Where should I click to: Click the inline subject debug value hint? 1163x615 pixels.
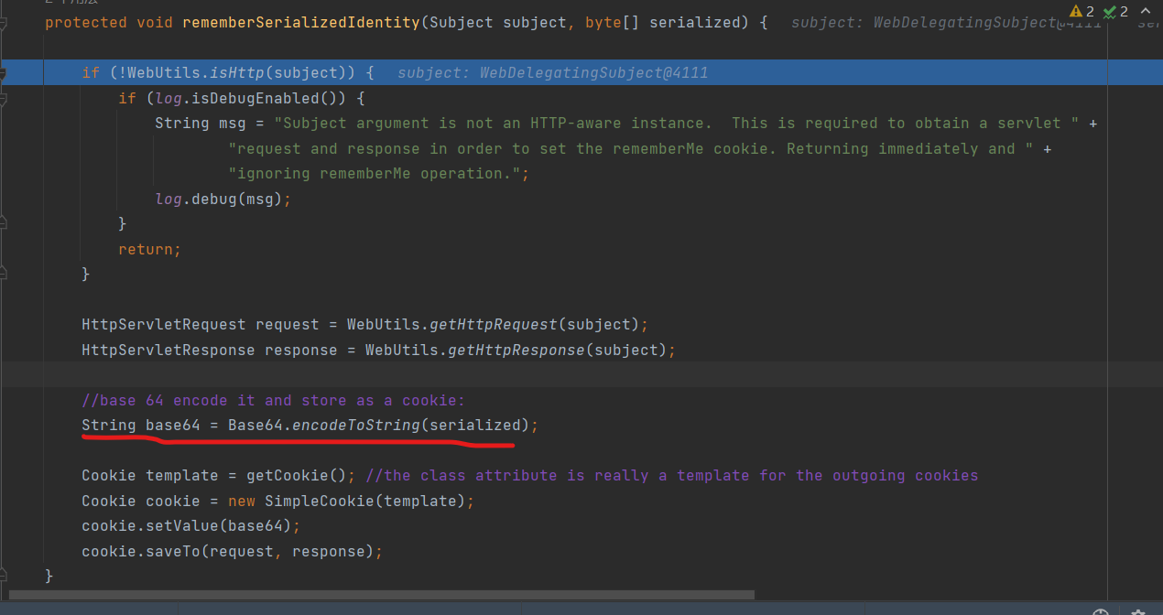point(552,72)
